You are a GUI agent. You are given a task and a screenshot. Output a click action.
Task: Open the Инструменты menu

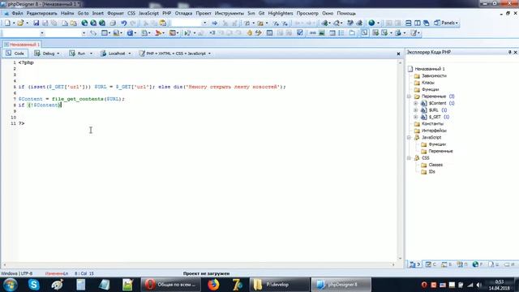point(229,13)
